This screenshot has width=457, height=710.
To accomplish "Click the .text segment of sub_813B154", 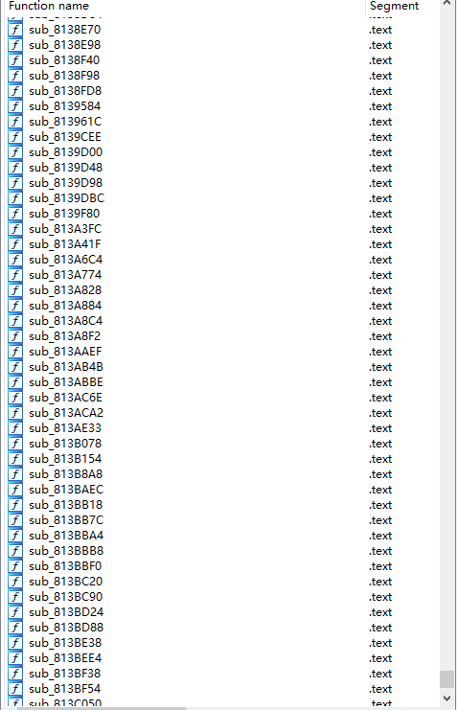I will pos(380,459).
